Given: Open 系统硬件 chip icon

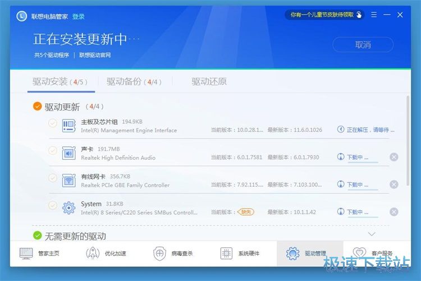Looking at the screenshot, I should click(226, 253).
